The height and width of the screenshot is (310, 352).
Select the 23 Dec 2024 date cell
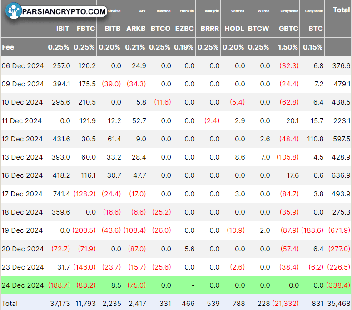point(23,267)
